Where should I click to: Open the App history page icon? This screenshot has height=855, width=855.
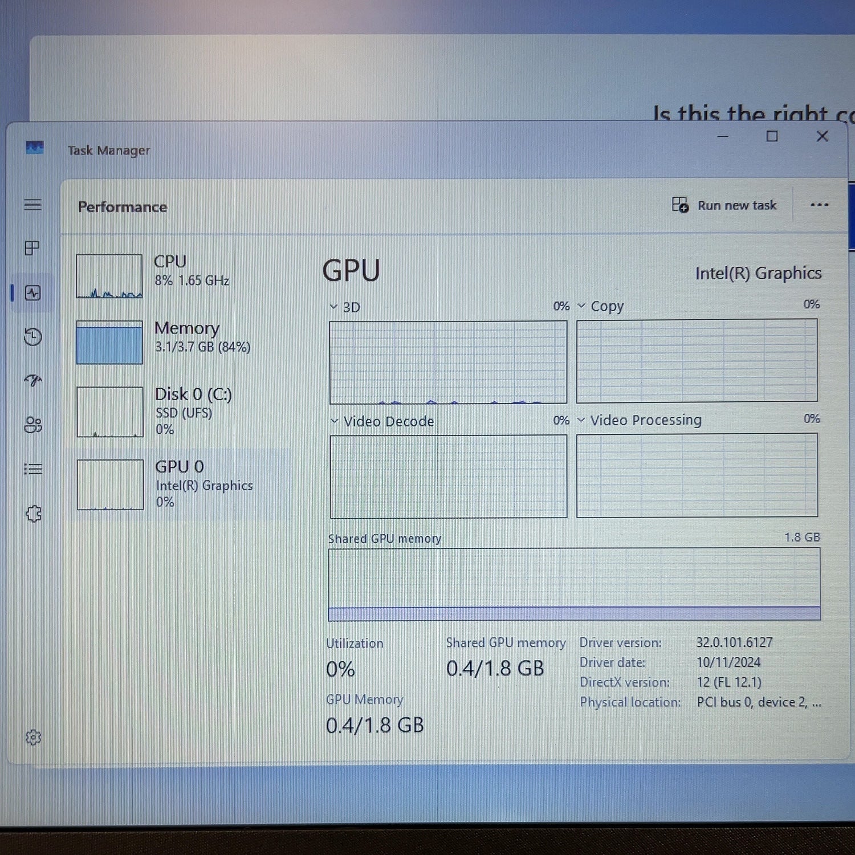pyautogui.click(x=33, y=337)
